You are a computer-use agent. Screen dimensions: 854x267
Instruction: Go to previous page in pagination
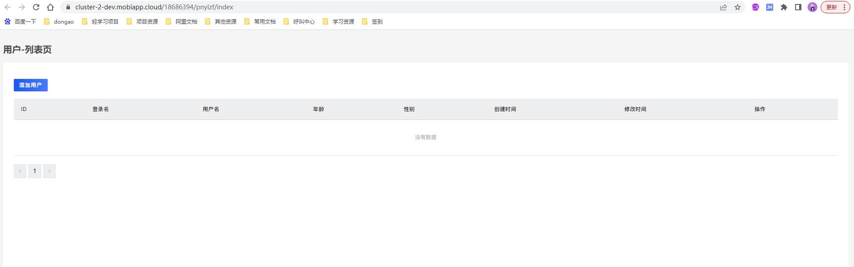tap(20, 171)
